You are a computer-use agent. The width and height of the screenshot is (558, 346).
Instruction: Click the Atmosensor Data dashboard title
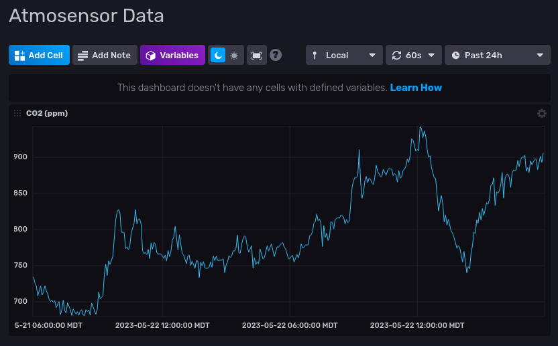[87, 16]
